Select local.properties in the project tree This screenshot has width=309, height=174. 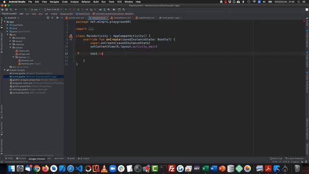[x=28, y=93]
